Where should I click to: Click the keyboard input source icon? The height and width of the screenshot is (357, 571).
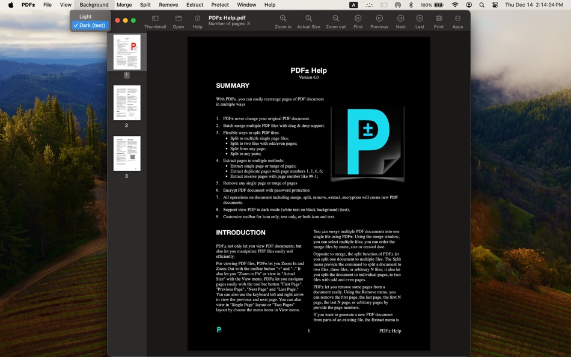click(x=353, y=5)
